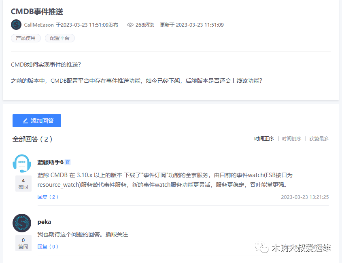
Task: Click the 官 official badge next to 蓝鲸助手6
Action: [x=68, y=162]
